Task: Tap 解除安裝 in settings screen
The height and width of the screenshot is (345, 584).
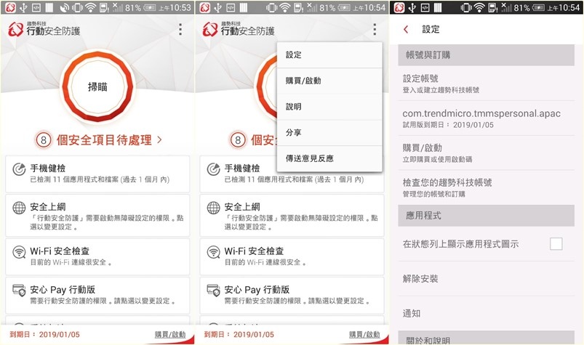Action: click(x=486, y=278)
